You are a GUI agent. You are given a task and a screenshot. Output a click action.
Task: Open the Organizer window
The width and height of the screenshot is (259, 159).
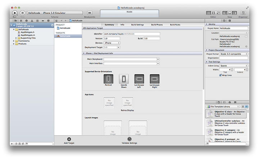click(x=243, y=13)
